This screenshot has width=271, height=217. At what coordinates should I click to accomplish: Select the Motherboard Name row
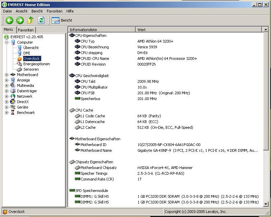click(x=166, y=150)
